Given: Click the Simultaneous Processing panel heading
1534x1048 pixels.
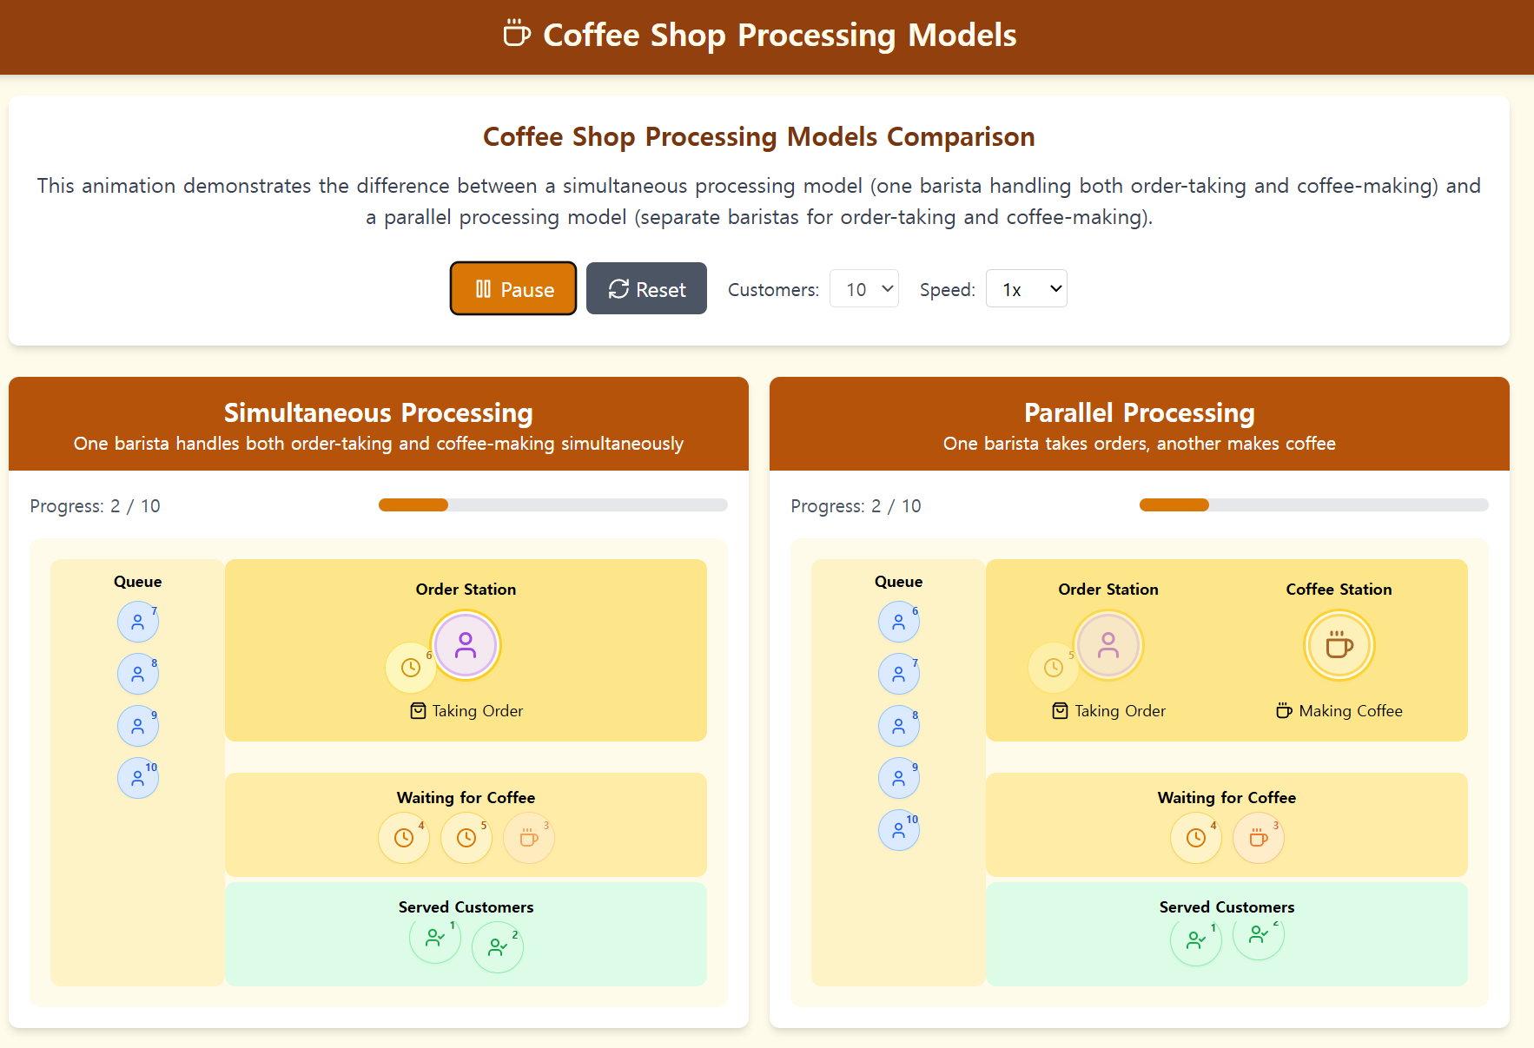Looking at the screenshot, I should coord(379,412).
